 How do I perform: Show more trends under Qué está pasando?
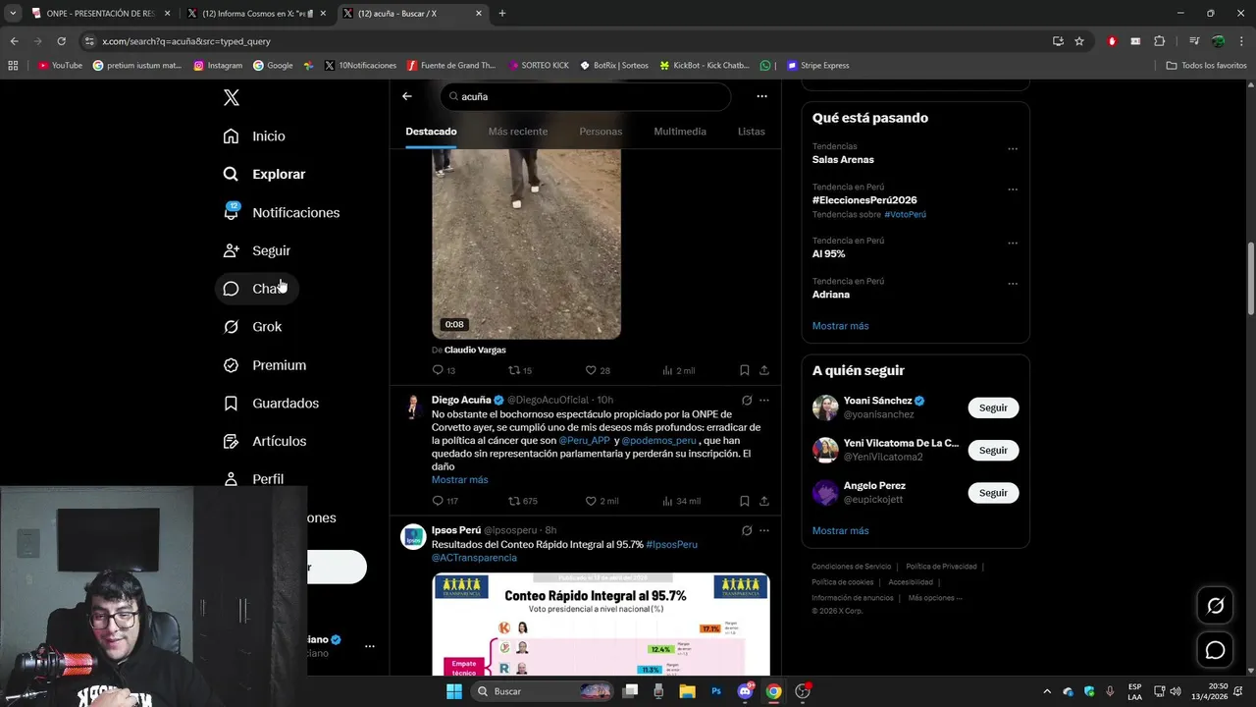840,326
